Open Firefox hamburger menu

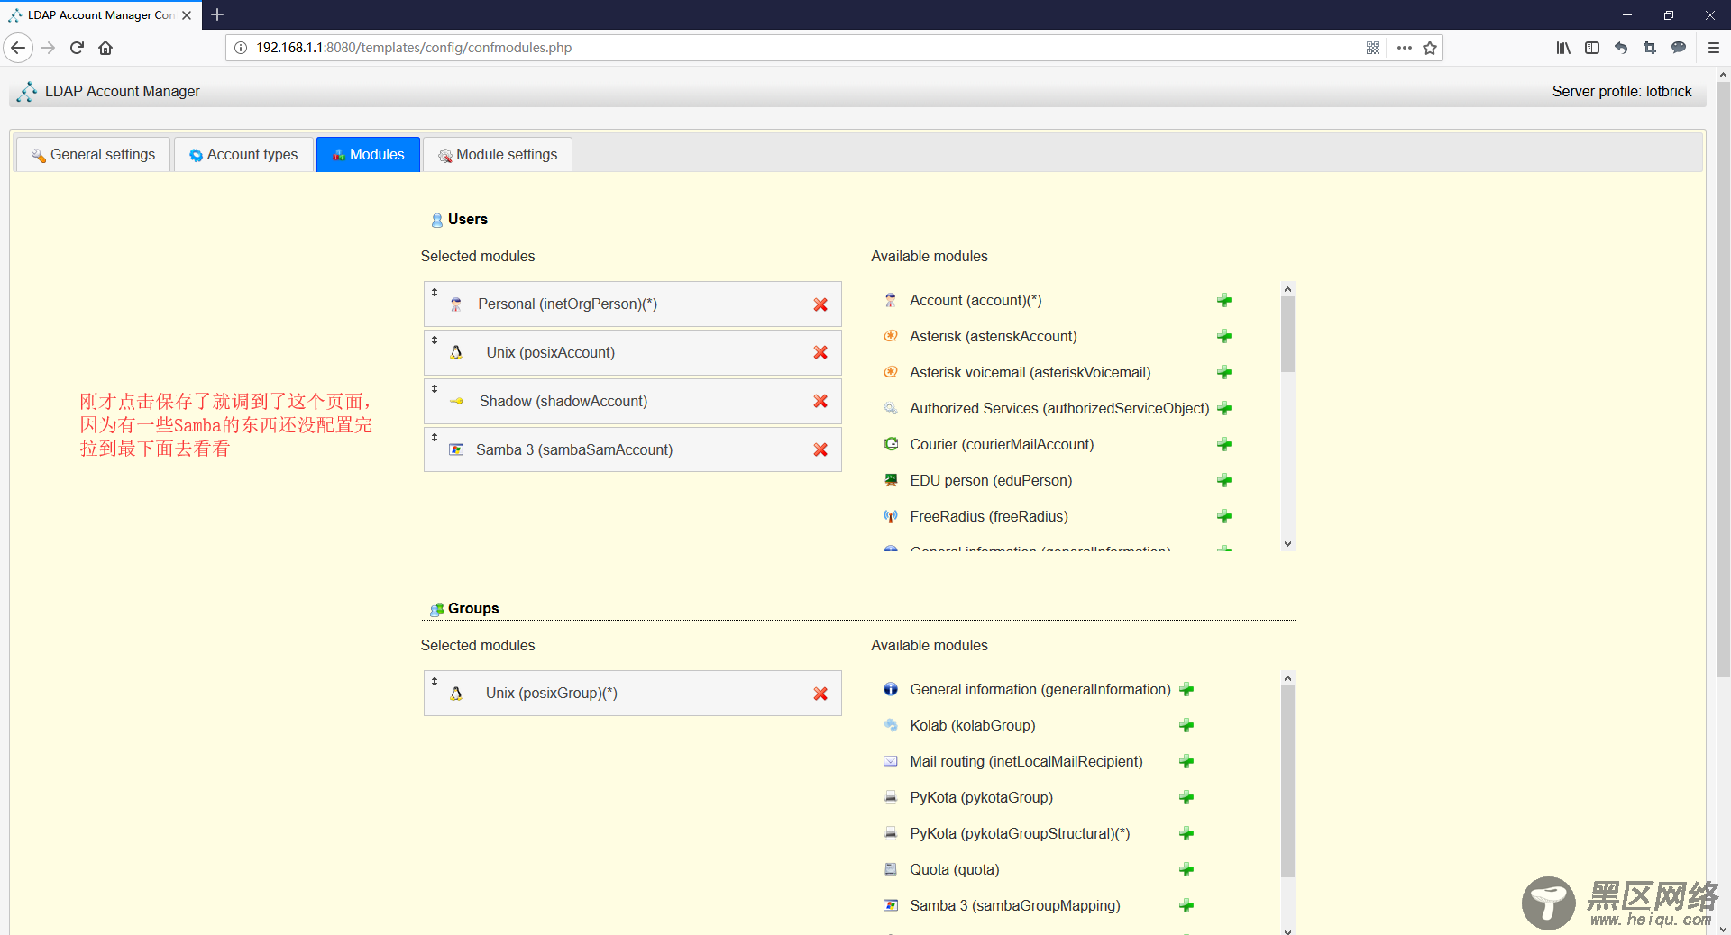[x=1713, y=48]
